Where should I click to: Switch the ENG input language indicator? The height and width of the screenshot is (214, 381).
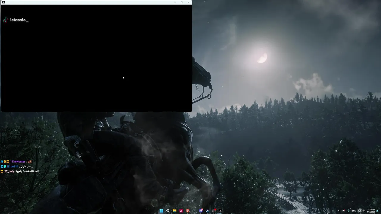pyautogui.click(x=354, y=211)
